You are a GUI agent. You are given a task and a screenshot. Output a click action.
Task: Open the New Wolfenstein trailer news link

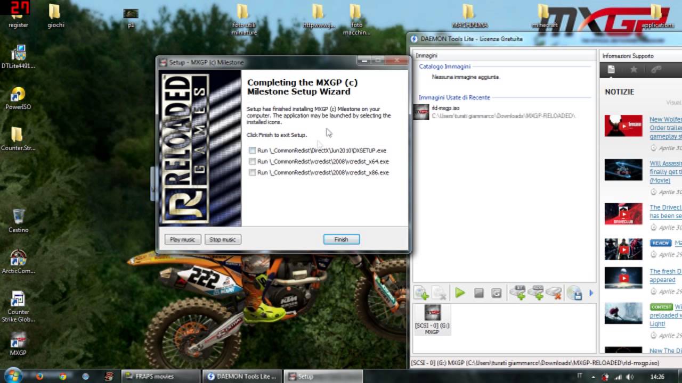click(665, 128)
